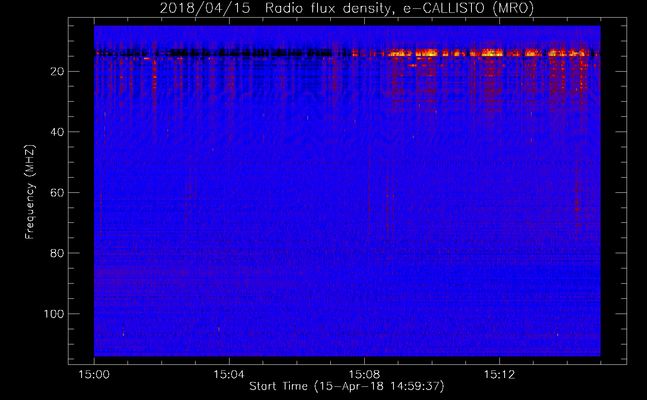Select the 15:12 time tick label
Screen dimensions: 647x400
(x=499, y=374)
